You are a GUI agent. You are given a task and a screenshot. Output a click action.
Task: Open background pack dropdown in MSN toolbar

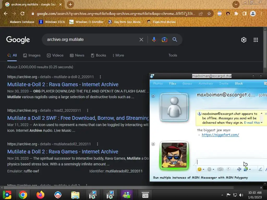250,169
